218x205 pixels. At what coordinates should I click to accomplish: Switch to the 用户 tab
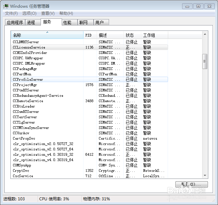pyautogui.click(x=101, y=22)
